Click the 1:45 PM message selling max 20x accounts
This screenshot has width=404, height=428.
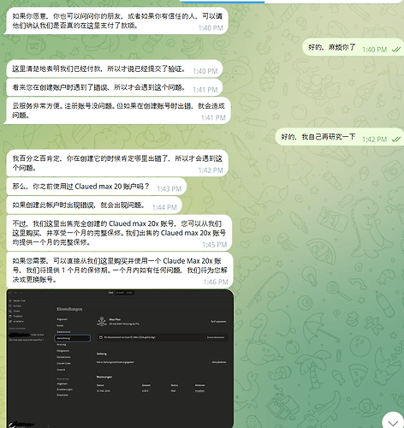click(119, 233)
